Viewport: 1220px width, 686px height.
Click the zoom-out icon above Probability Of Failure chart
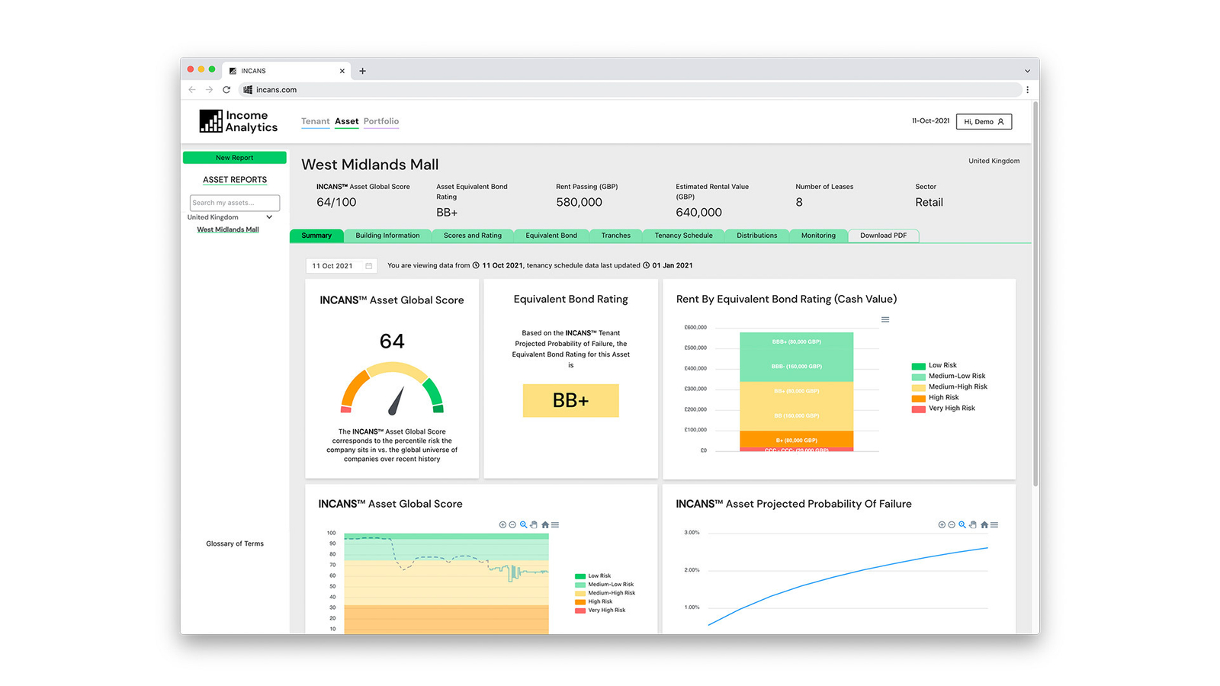click(x=951, y=525)
